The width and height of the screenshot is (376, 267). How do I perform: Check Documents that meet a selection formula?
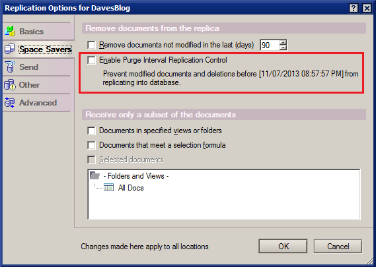(91, 145)
